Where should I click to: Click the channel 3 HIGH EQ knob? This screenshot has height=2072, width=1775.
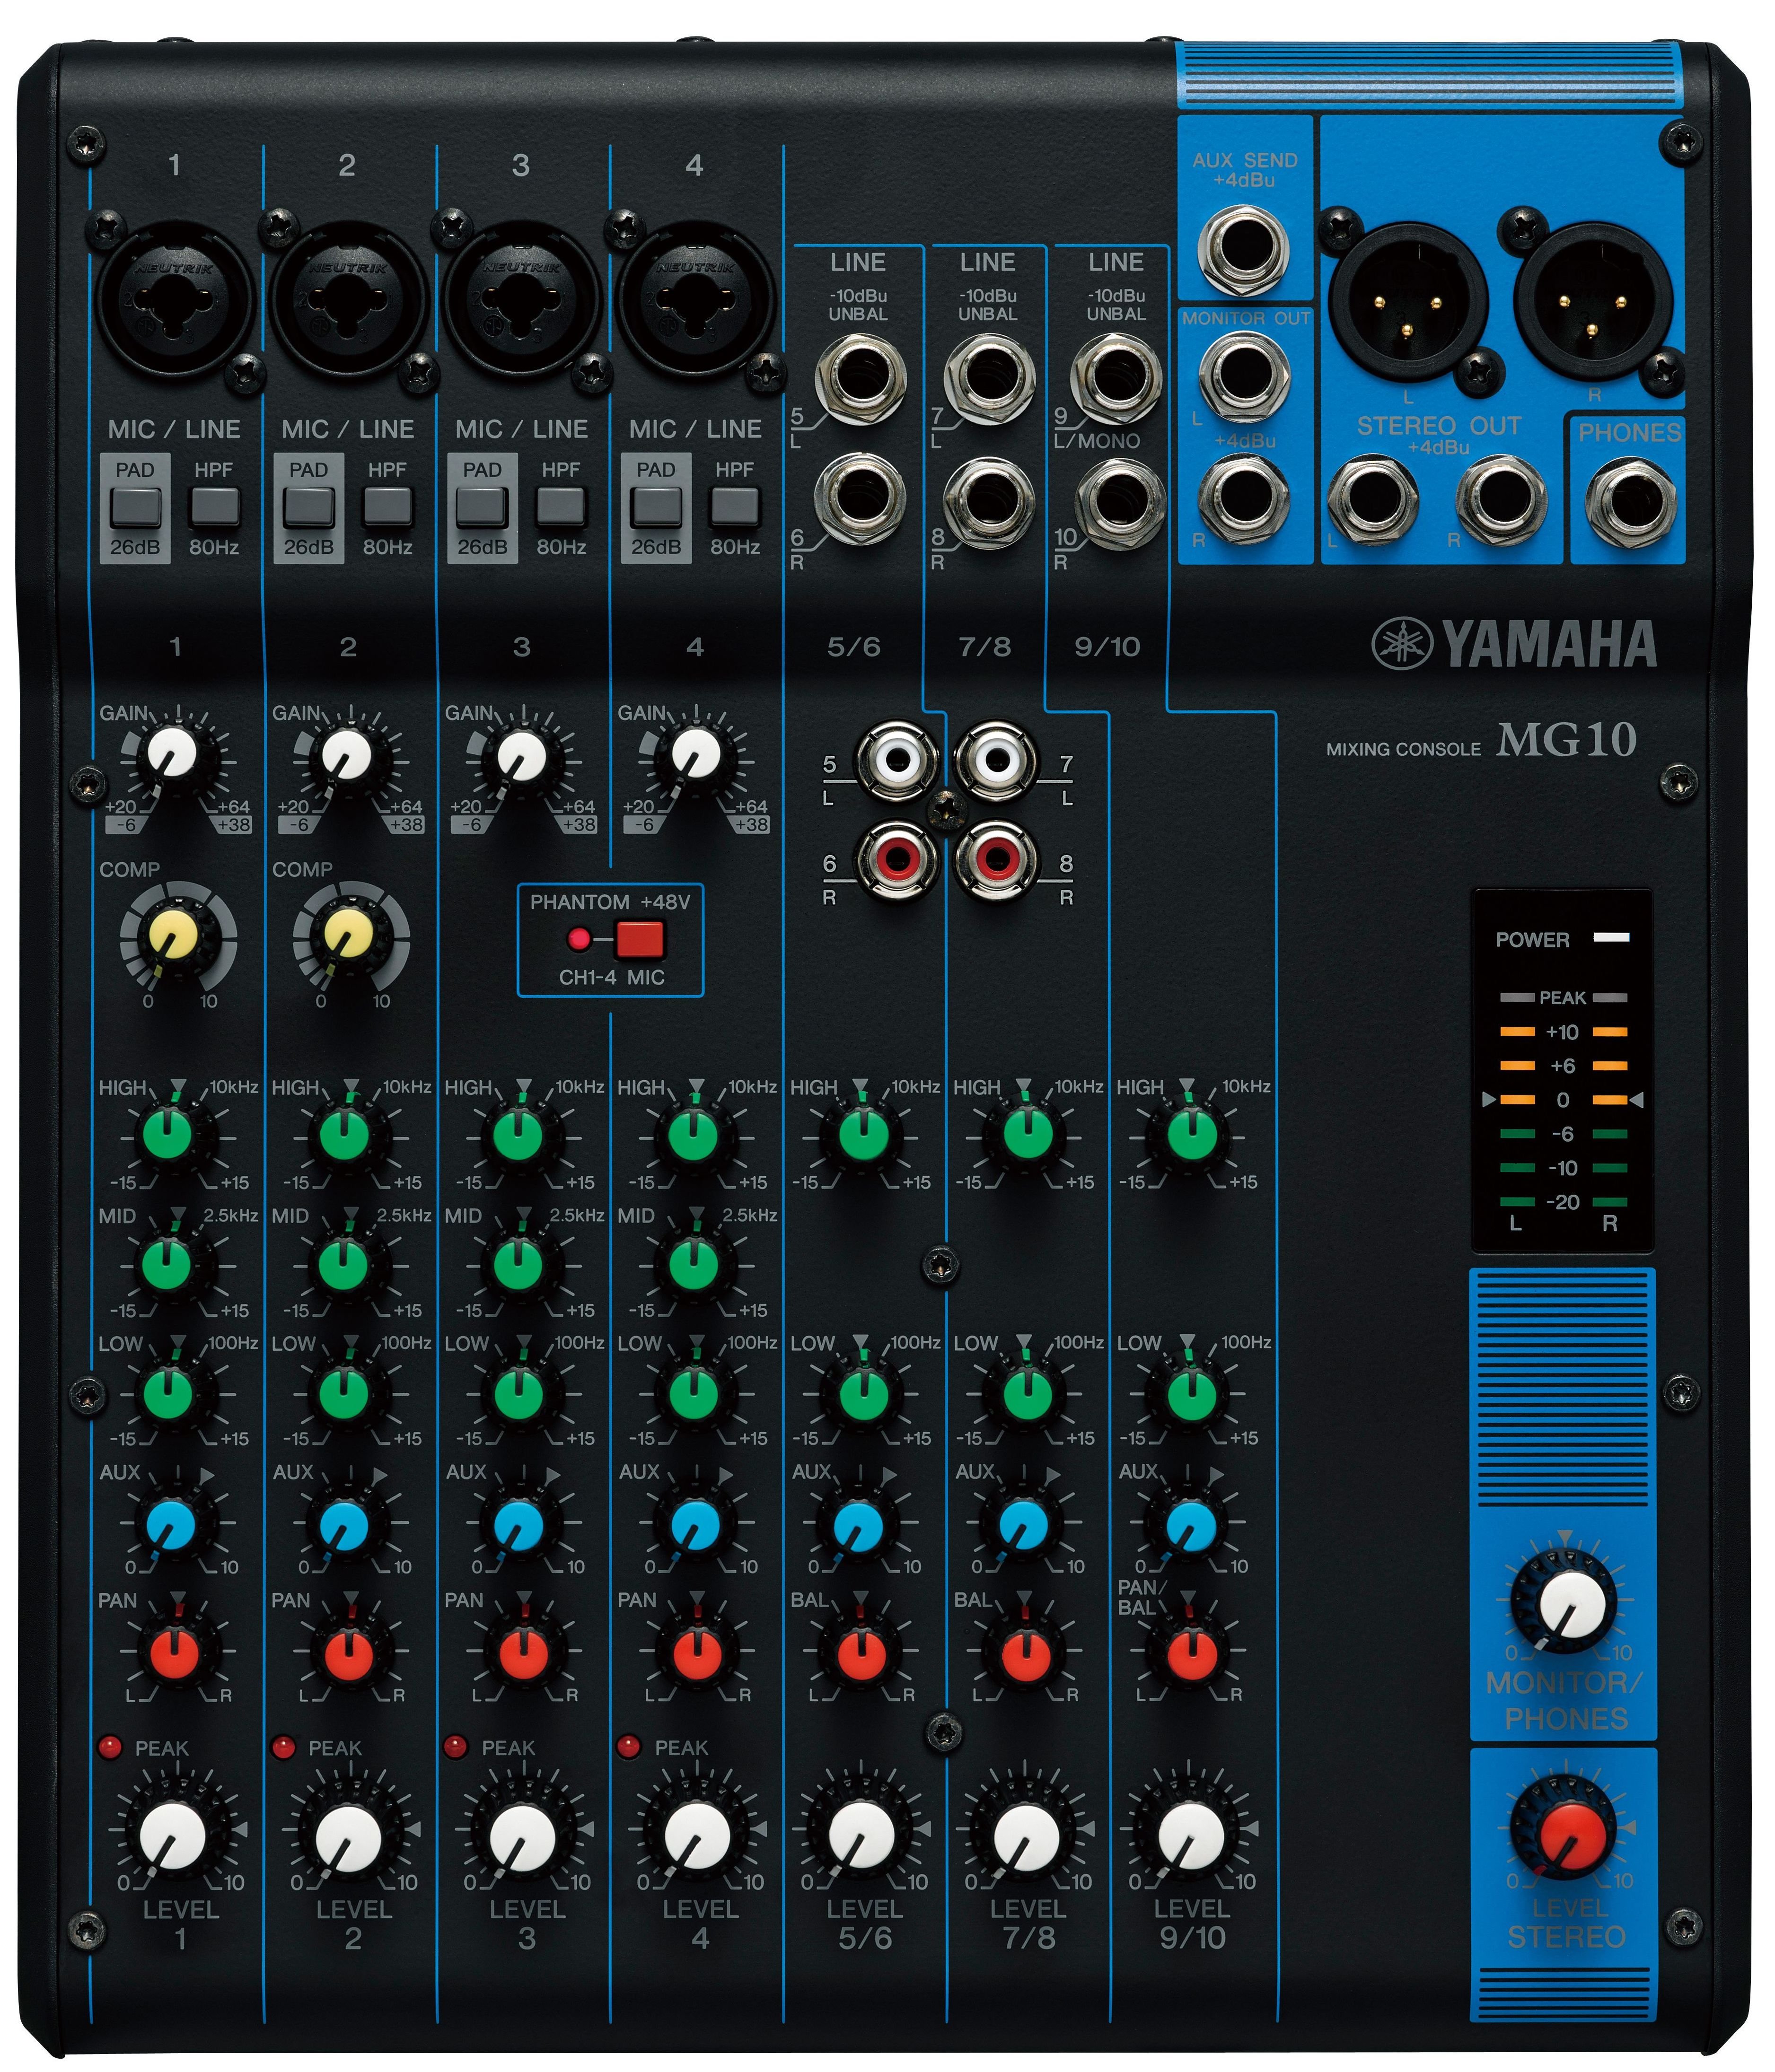[x=518, y=1136]
